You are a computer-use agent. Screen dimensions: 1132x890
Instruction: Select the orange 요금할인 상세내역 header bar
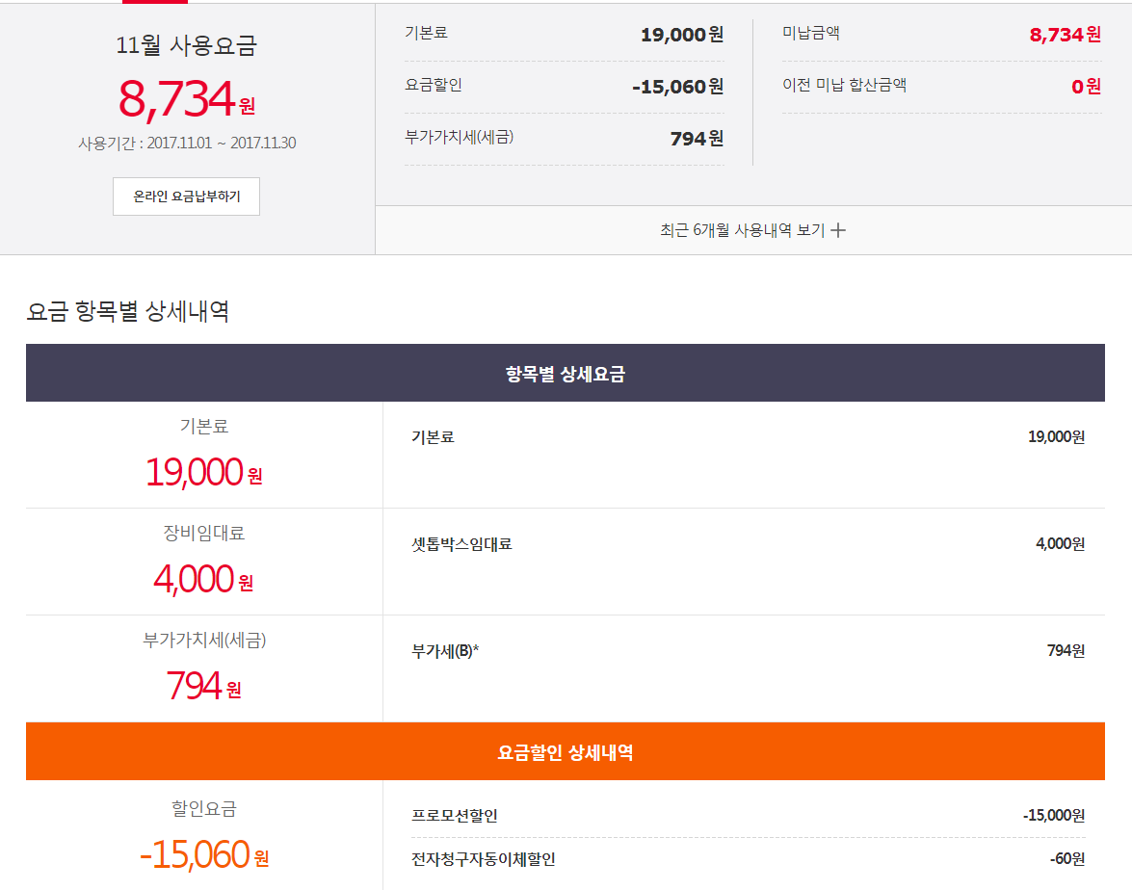[565, 752]
